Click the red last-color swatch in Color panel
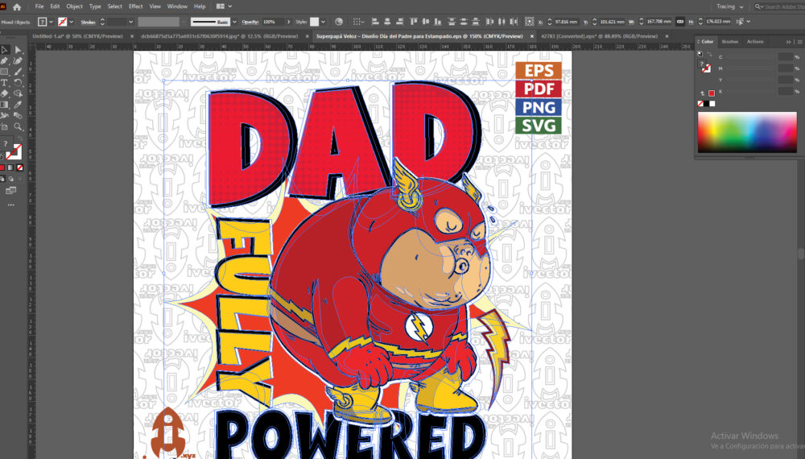The width and height of the screenshot is (805, 459). (x=712, y=93)
